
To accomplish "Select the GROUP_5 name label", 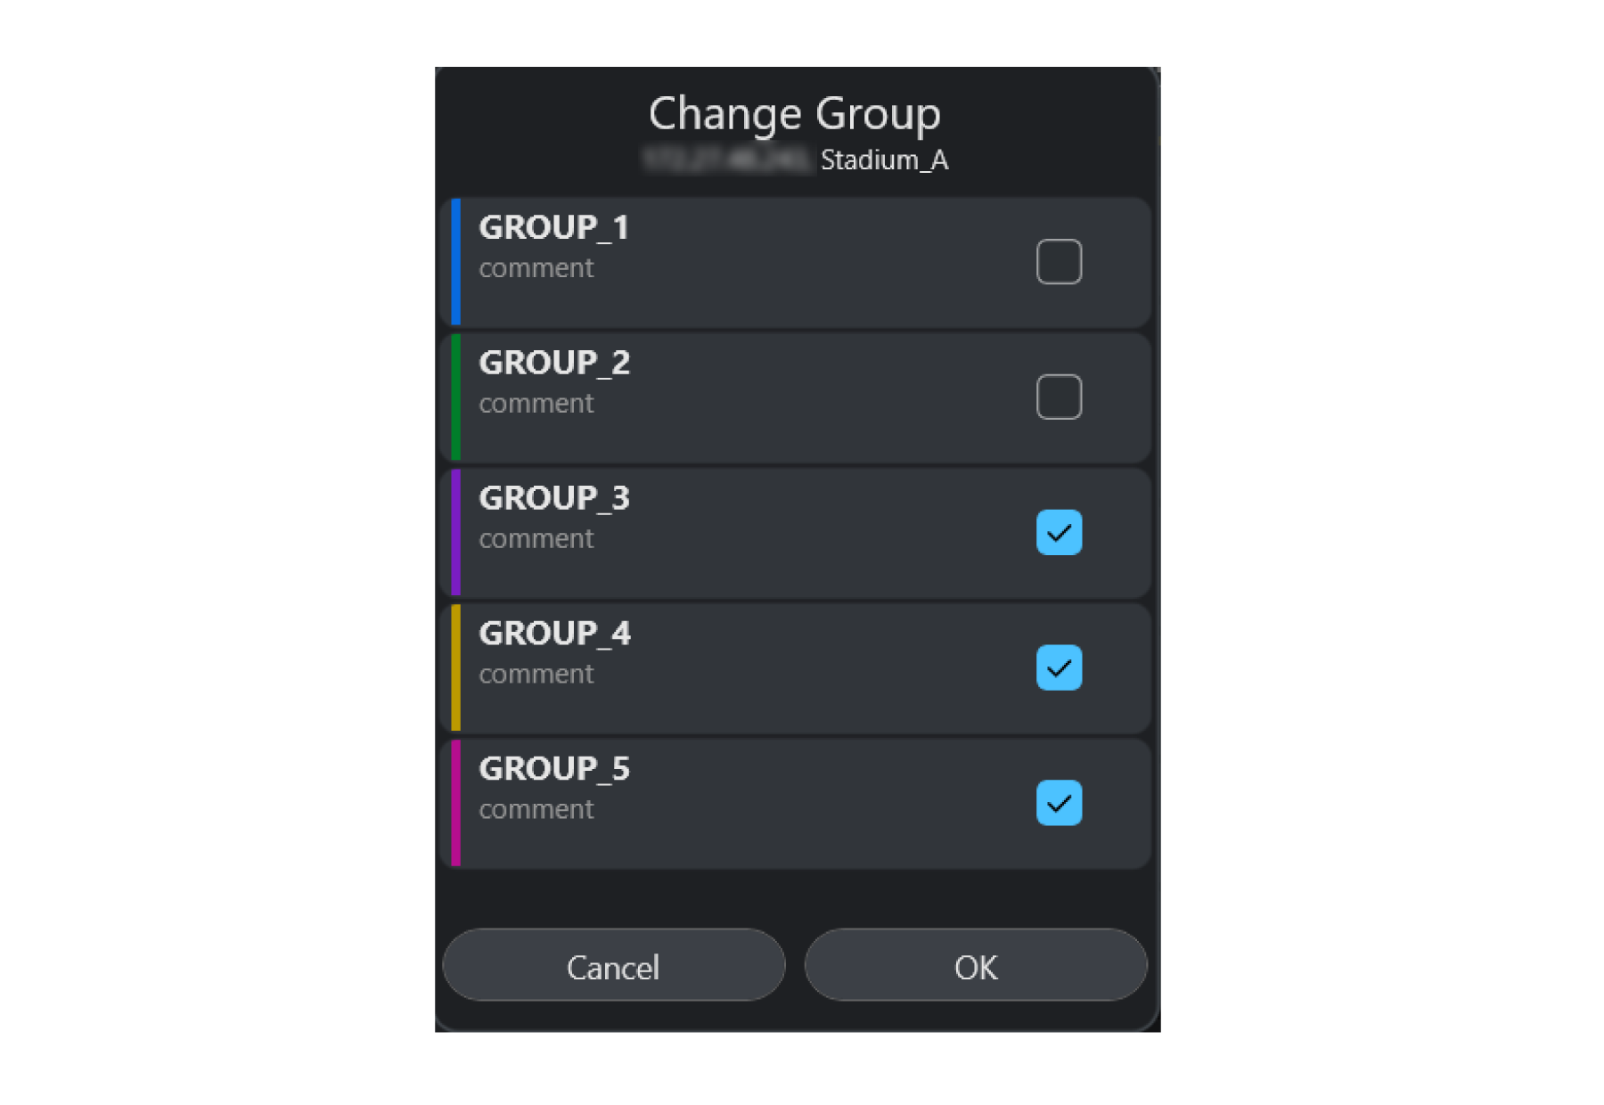I will pos(554,770).
